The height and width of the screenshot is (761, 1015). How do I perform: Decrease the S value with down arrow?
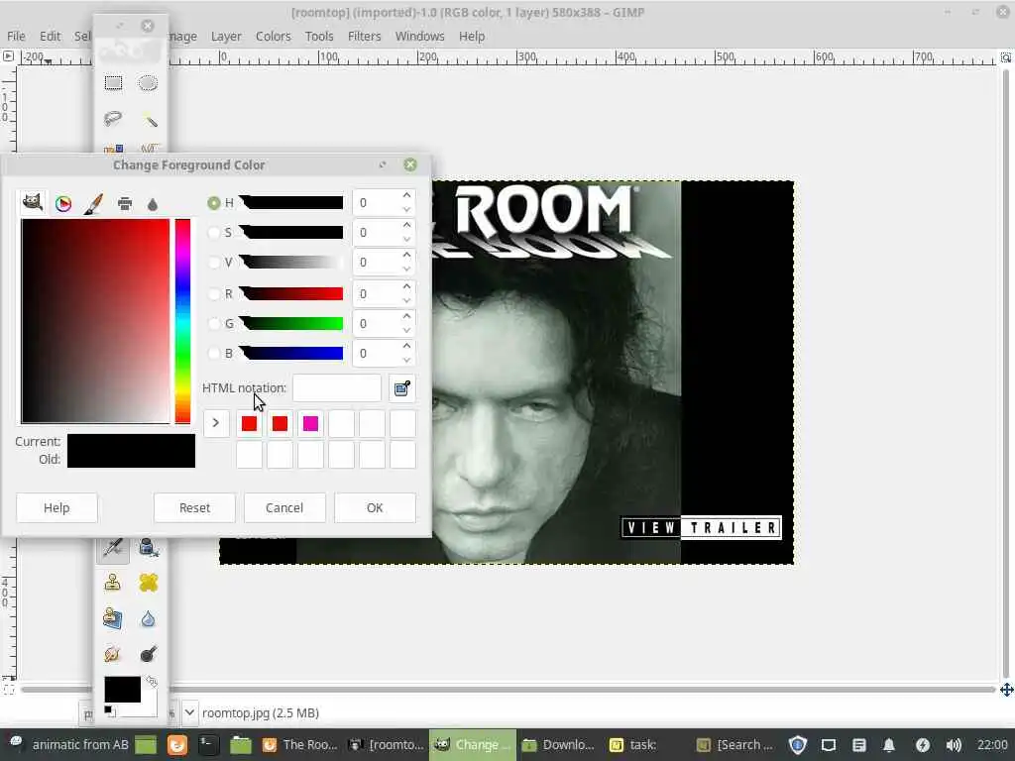click(406, 240)
